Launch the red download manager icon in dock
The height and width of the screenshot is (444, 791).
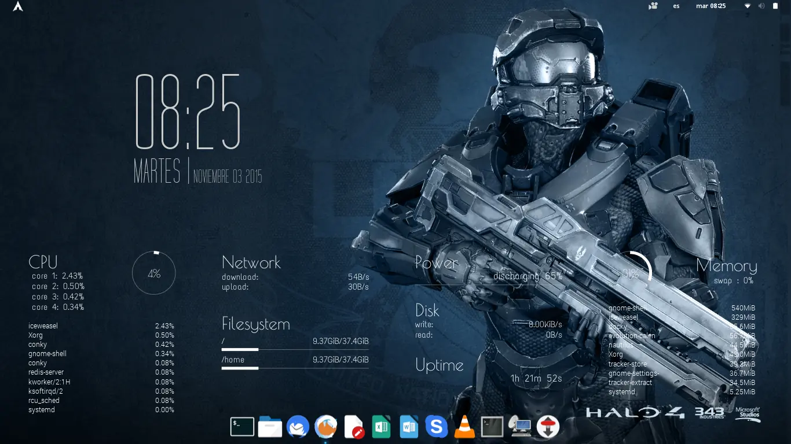tap(548, 427)
